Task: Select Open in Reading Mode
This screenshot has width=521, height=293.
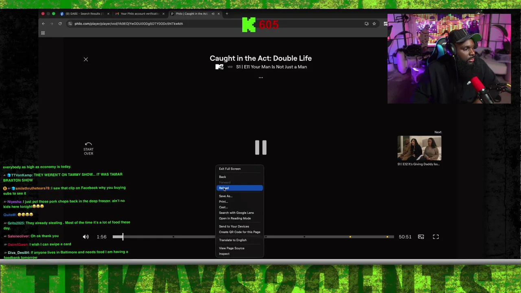Action: point(240,219)
